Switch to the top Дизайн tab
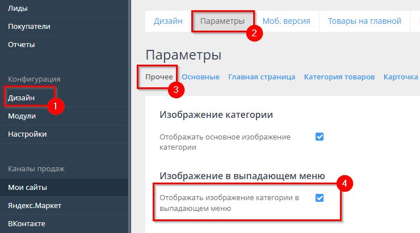This screenshot has width=420, height=233. point(168,21)
